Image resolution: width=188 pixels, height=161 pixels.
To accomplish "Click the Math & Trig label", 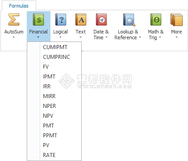I will [x=156, y=34].
